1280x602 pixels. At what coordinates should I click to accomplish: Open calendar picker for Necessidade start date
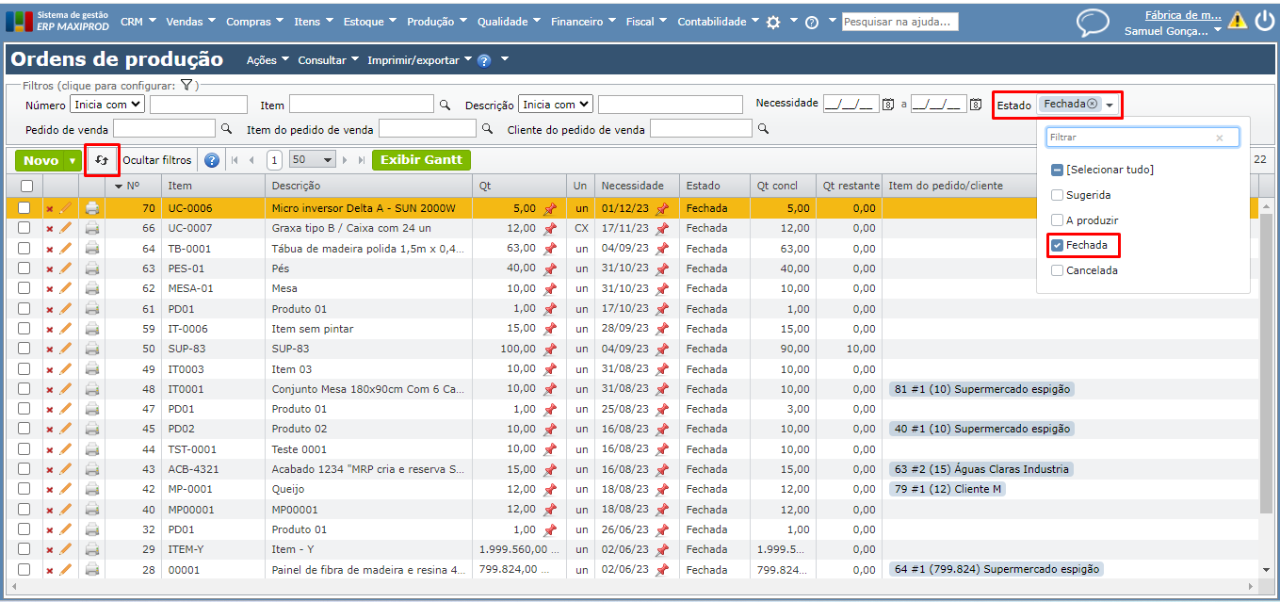point(887,105)
